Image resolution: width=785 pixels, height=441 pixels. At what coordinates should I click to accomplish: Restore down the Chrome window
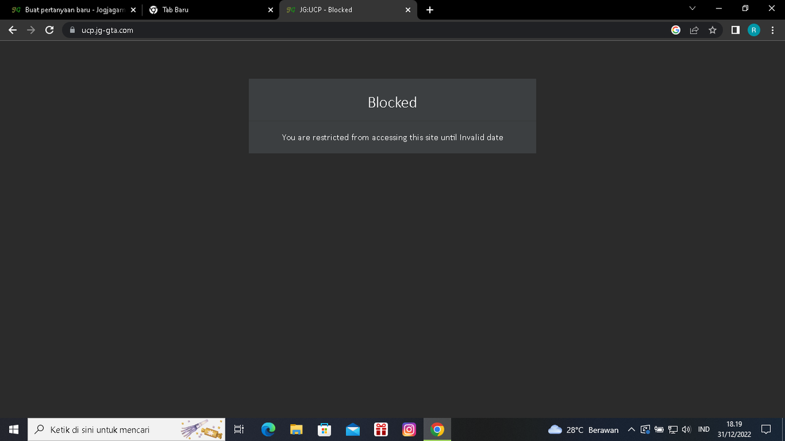(x=745, y=9)
